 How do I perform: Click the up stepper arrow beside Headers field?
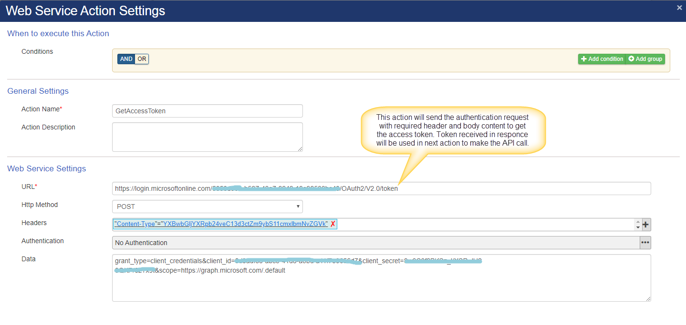[x=638, y=221]
